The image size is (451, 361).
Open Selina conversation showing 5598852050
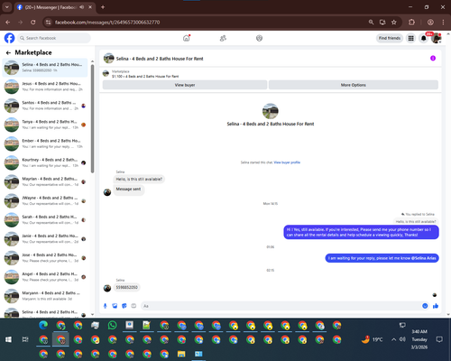[45, 68]
